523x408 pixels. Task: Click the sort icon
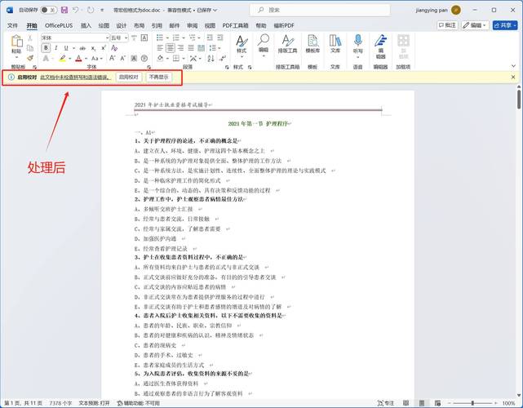pyautogui.click(x=211, y=59)
